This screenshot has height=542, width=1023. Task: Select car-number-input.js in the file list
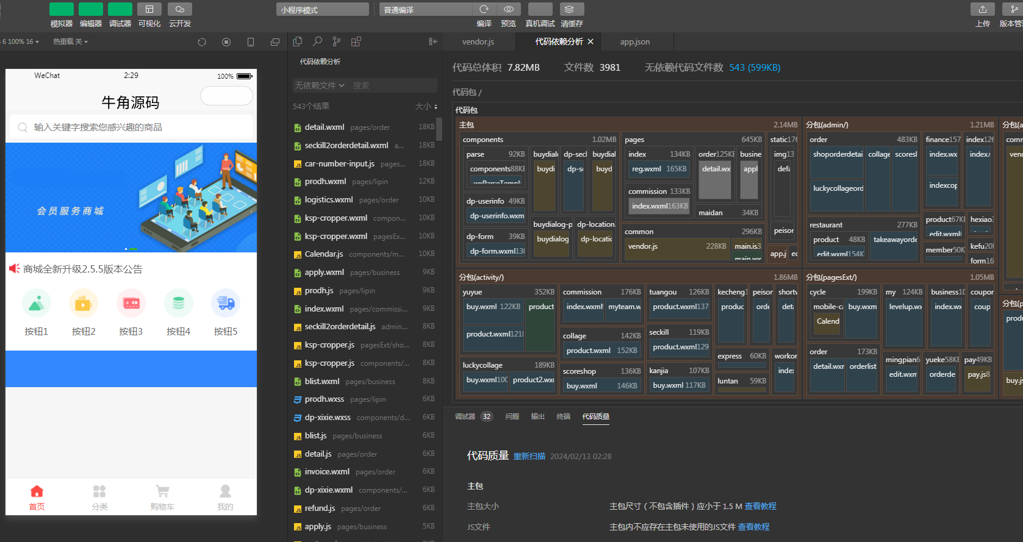click(x=365, y=164)
